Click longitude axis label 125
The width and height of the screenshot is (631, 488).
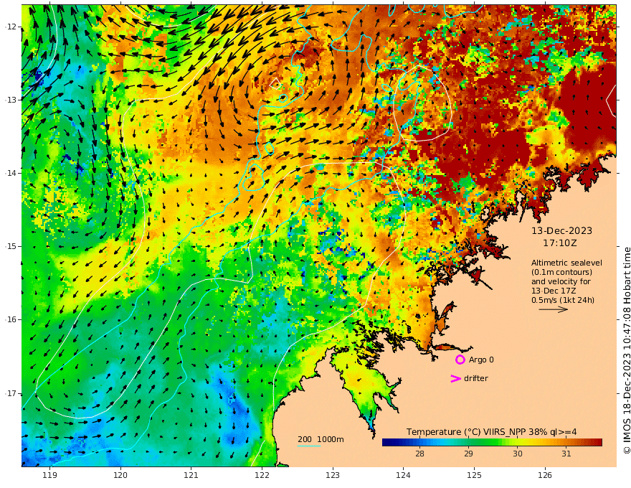click(475, 475)
